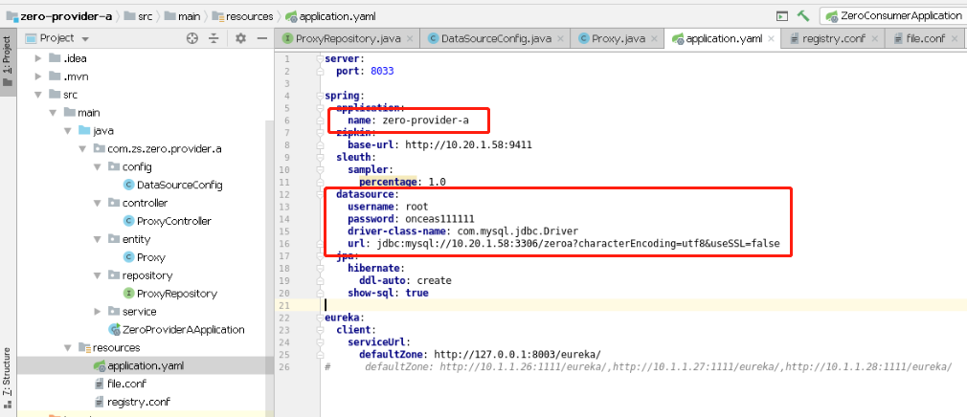This screenshot has width=967, height=417.
Task: Open the ZeroConsumerApplication run configuration dropdown
Action: [893, 16]
